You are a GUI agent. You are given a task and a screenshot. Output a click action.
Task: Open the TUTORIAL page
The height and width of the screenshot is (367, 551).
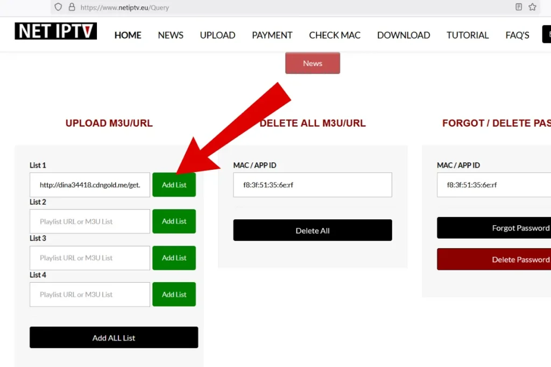(x=468, y=35)
